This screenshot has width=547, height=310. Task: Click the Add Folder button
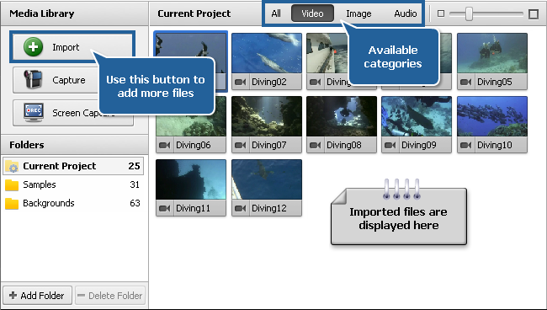pyautogui.click(x=37, y=296)
